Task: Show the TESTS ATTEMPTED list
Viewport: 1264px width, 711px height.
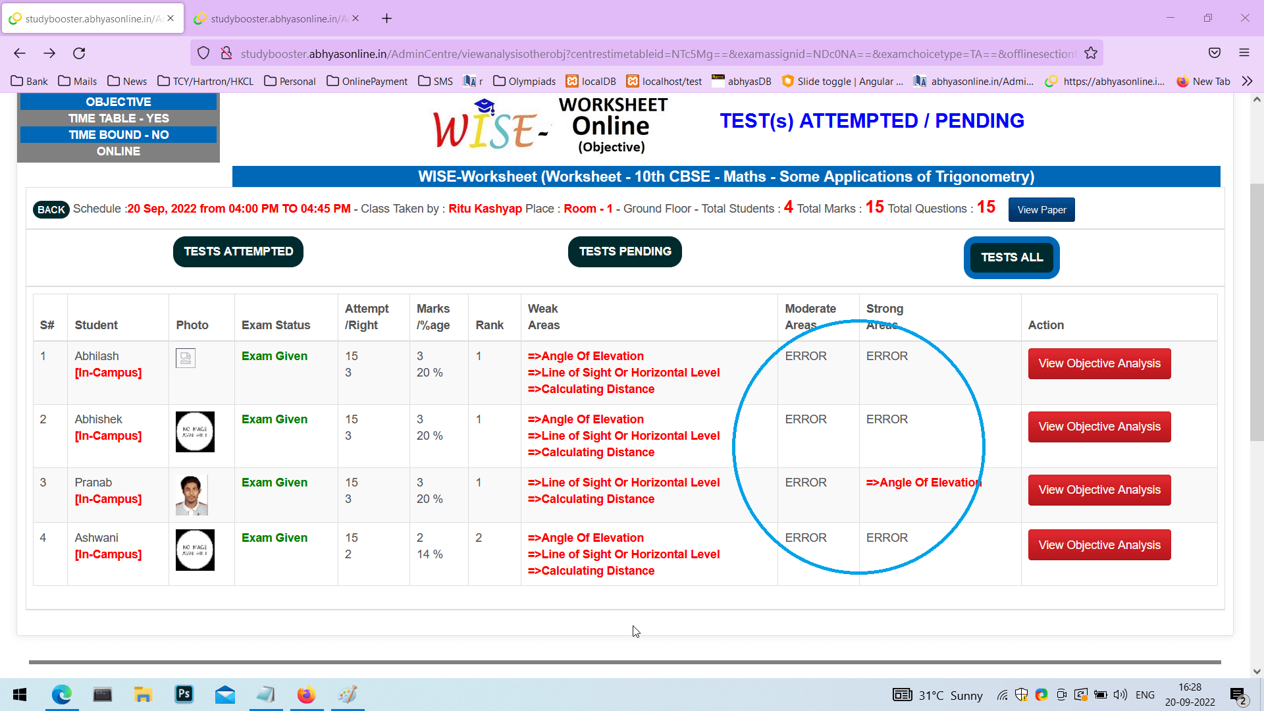Action: [238, 251]
